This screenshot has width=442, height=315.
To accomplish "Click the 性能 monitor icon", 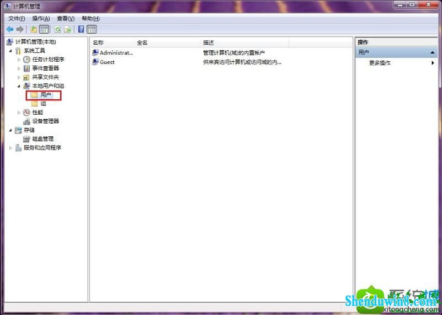I will pos(26,113).
